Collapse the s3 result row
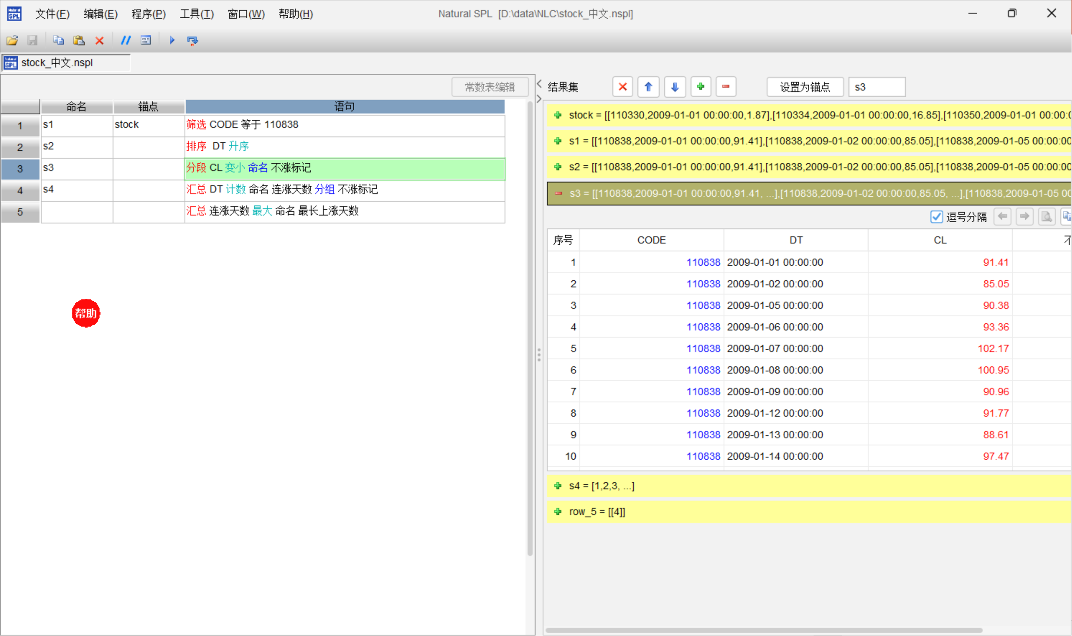The width and height of the screenshot is (1072, 636). click(x=558, y=193)
